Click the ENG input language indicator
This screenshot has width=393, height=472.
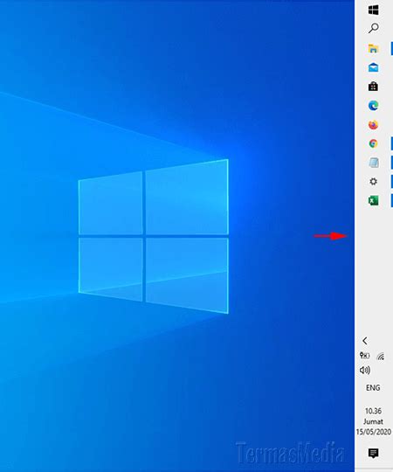point(373,388)
